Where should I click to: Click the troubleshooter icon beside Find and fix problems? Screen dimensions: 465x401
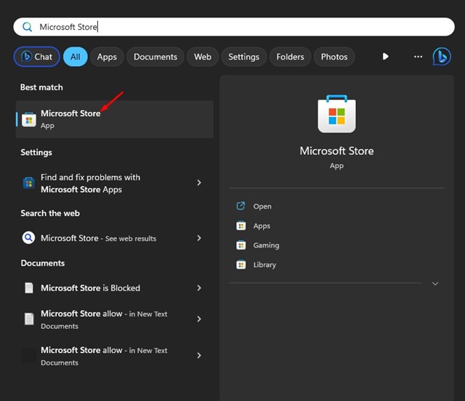coord(29,183)
